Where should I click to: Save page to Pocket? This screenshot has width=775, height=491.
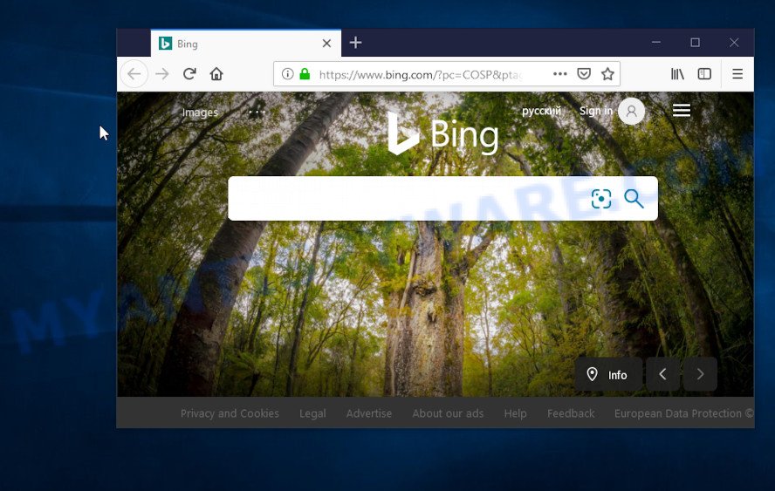(x=584, y=74)
